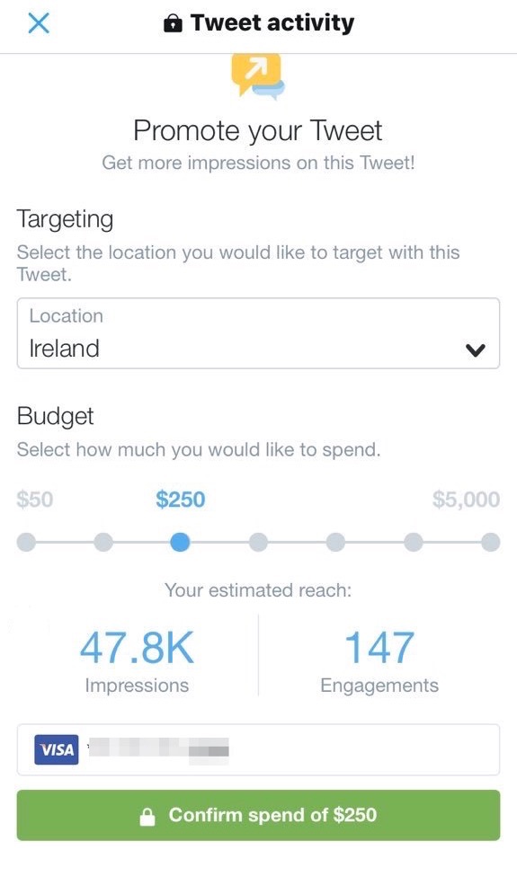The image size is (517, 885).
Task: Tap the $5,000 budget label
Action: point(466,500)
